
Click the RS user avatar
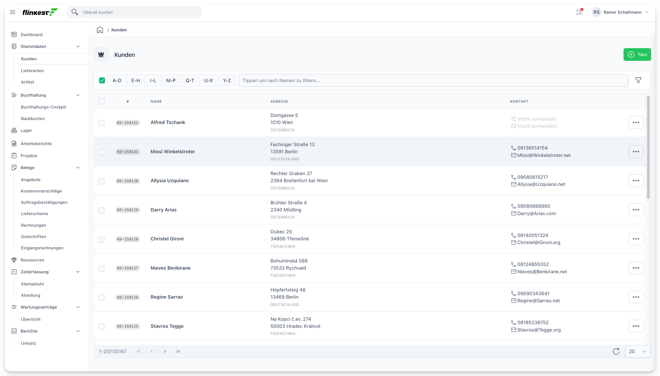[x=596, y=12]
